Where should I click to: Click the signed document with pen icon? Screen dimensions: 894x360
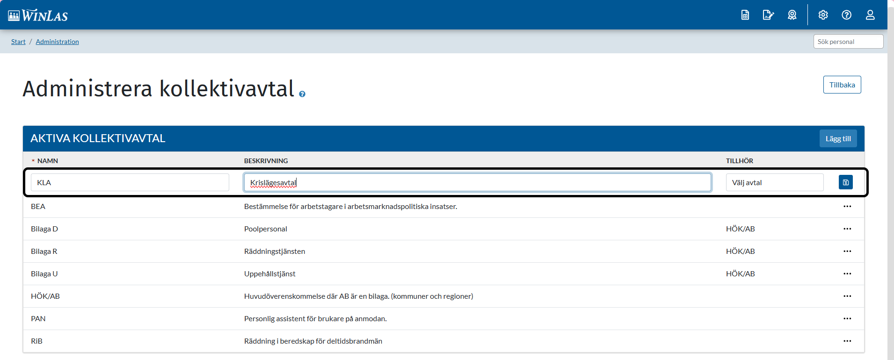(x=768, y=15)
